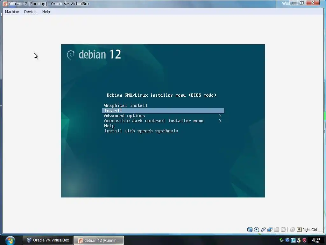Click the network adapters status icon
Screen dimensions: 326x245
pos(270,230)
